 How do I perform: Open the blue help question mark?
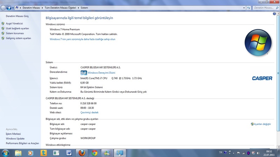(274, 14)
